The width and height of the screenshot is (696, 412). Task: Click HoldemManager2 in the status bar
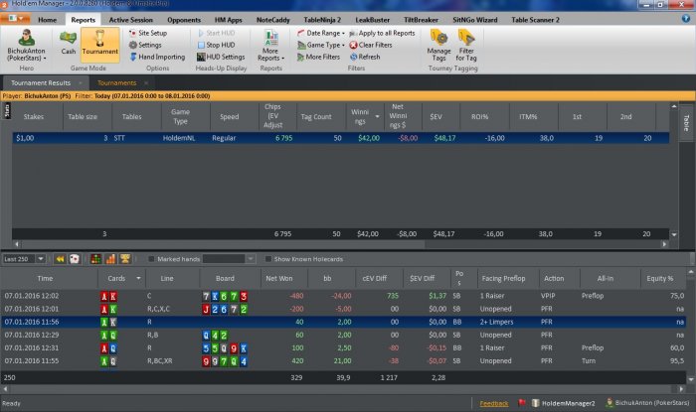(564, 403)
